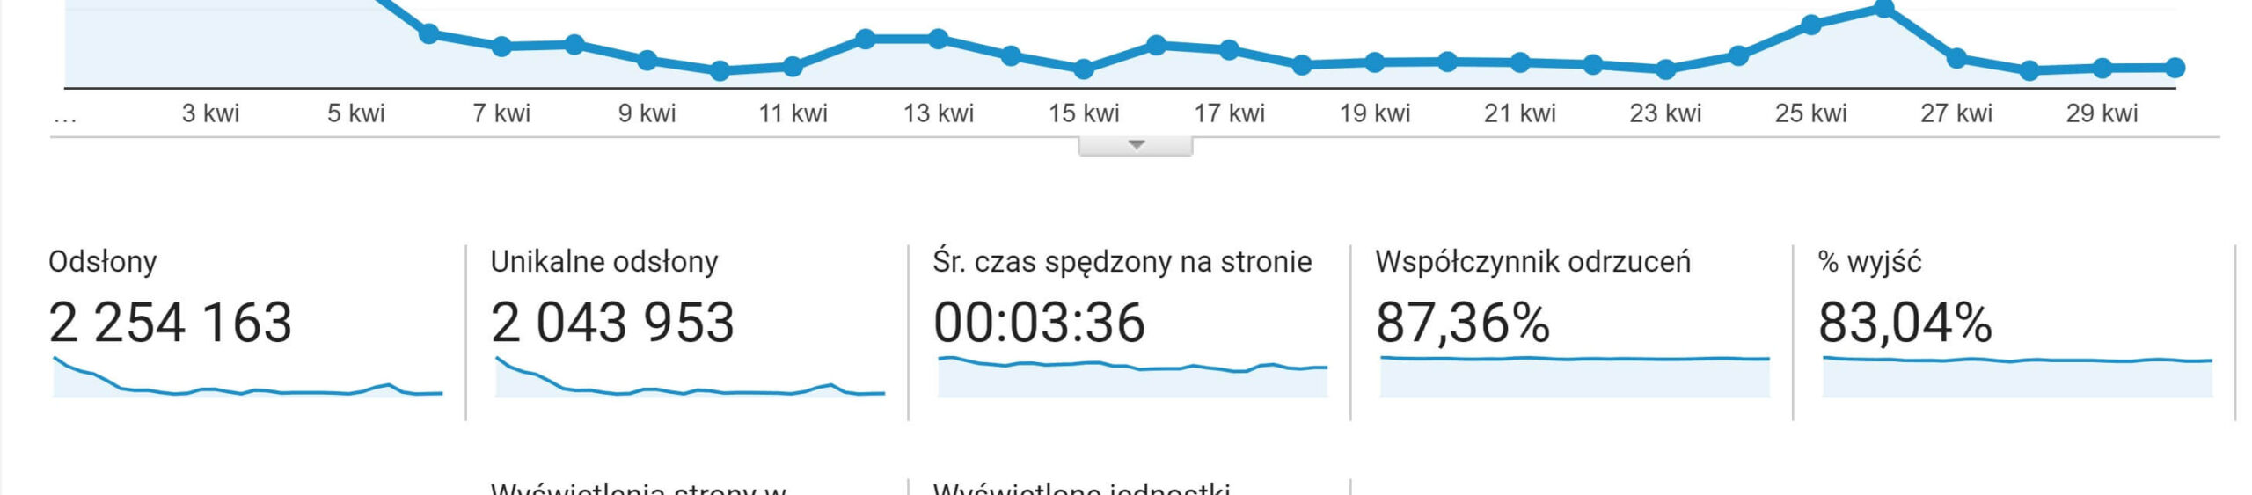Click the Współczynnik odrzuceń sparkline
The width and height of the screenshot is (2252, 495).
1575,376
